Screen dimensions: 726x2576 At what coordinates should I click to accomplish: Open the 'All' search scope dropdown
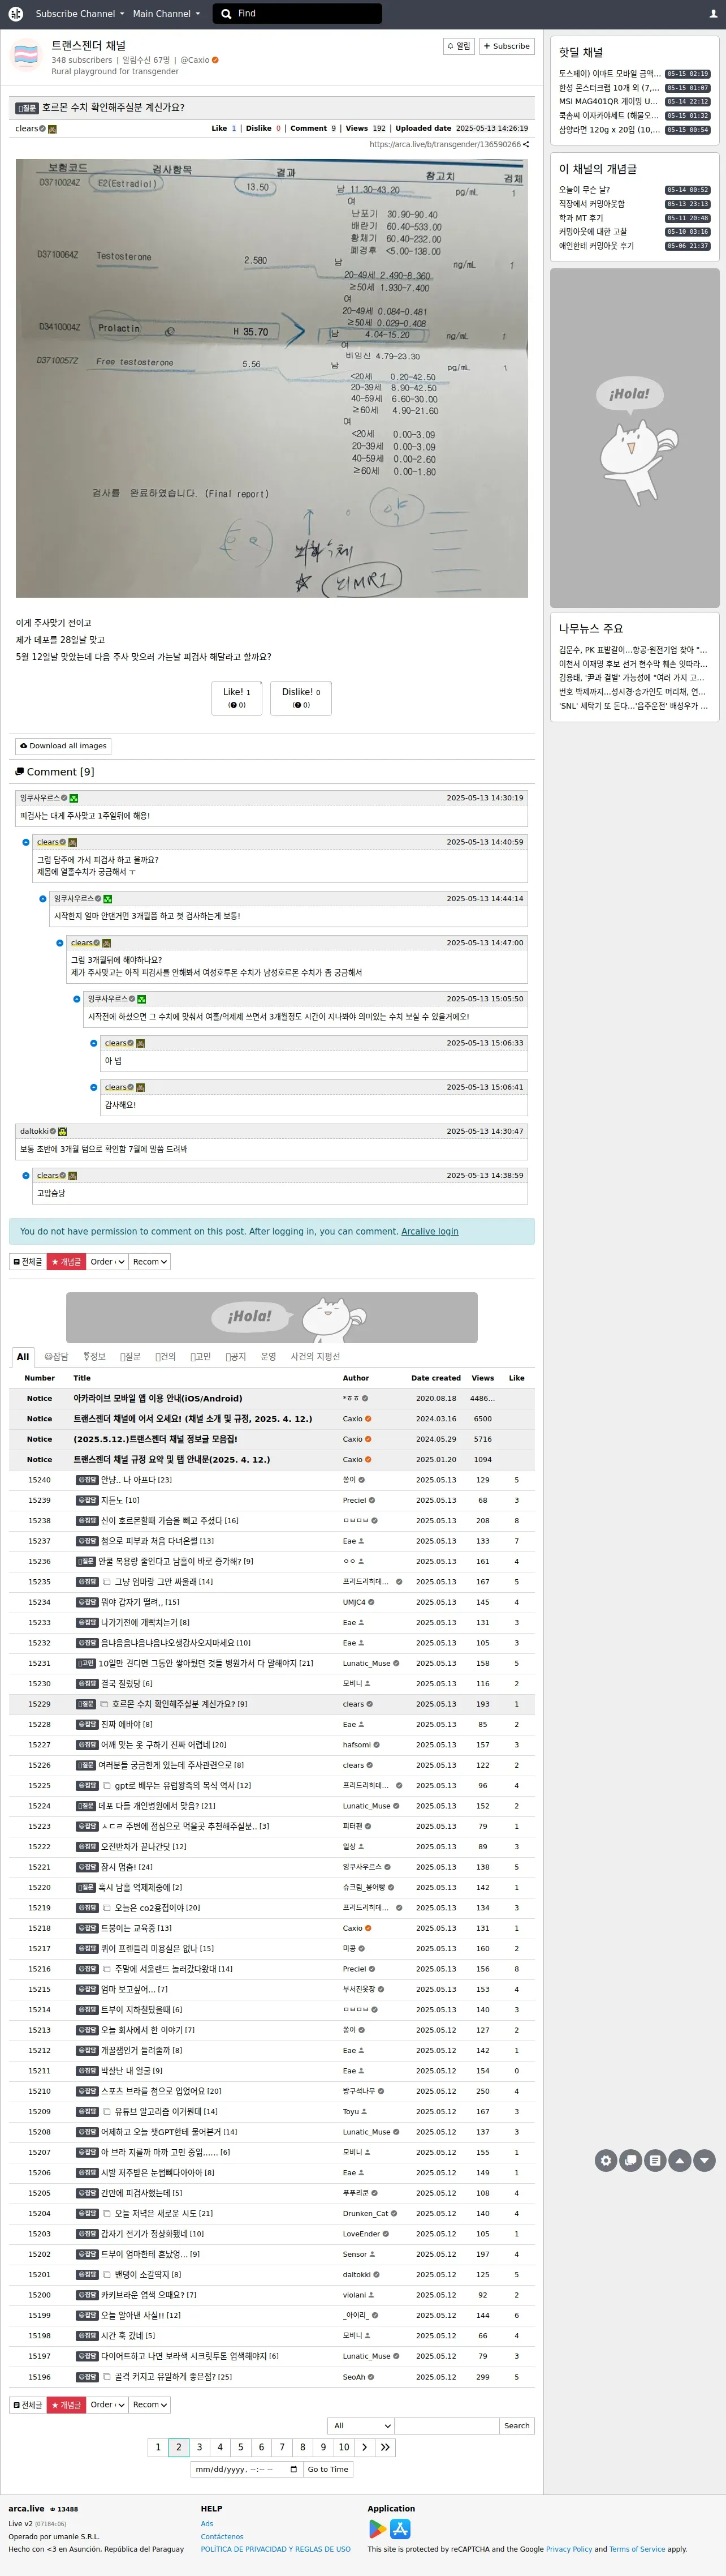coord(361,2426)
